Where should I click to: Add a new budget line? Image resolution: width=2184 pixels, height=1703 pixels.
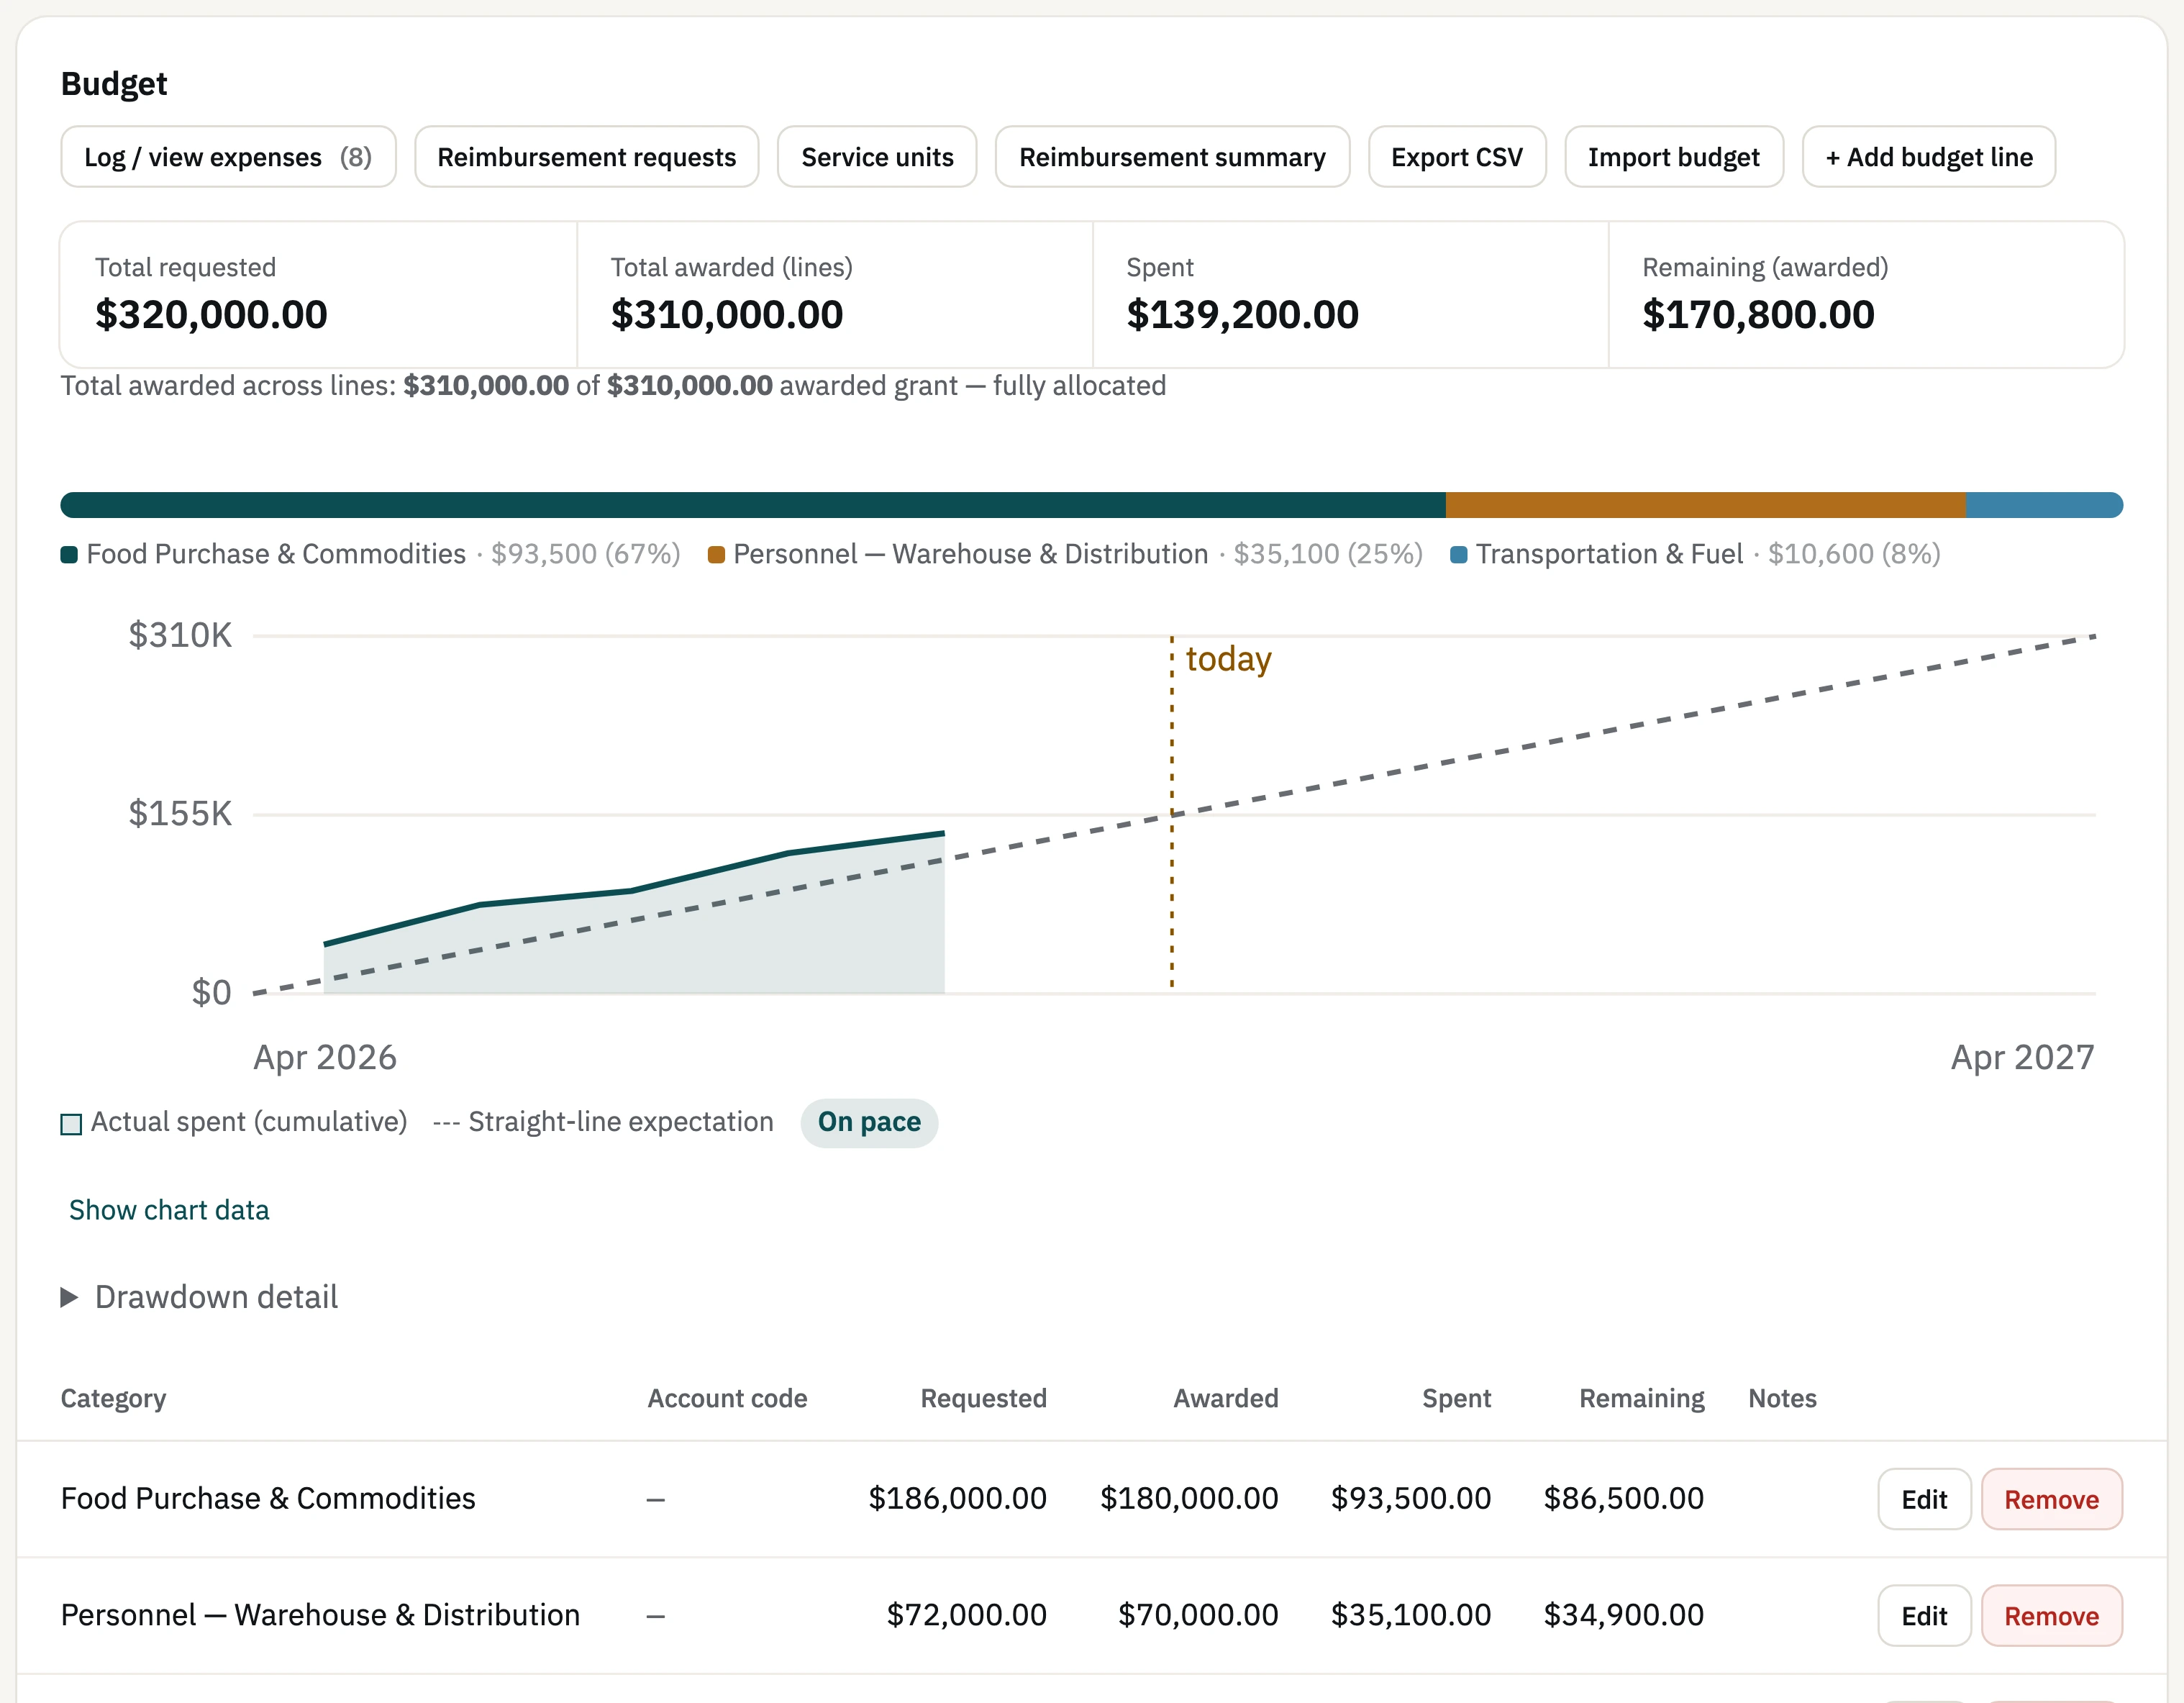click(x=1929, y=157)
